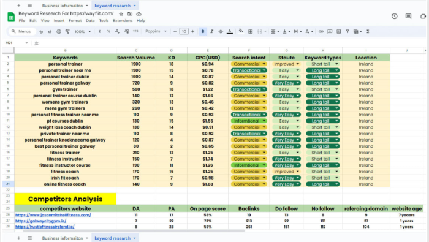Open Informtional dropdown for pt courses dublin
The width and height of the screenshot is (429, 242).
tap(249, 121)
